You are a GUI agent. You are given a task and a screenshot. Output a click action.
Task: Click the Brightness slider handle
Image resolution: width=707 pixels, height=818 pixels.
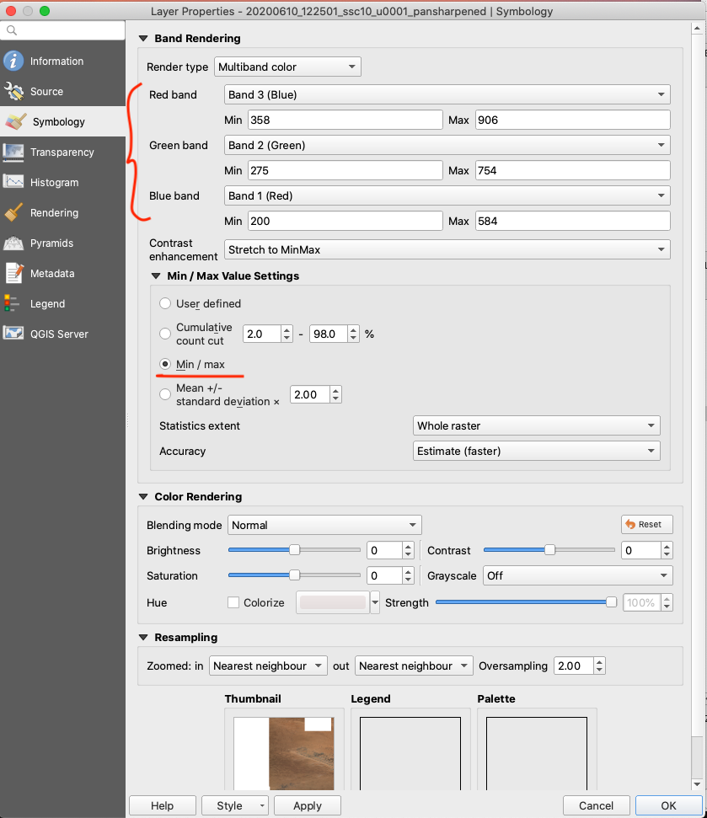coord(295,550)
